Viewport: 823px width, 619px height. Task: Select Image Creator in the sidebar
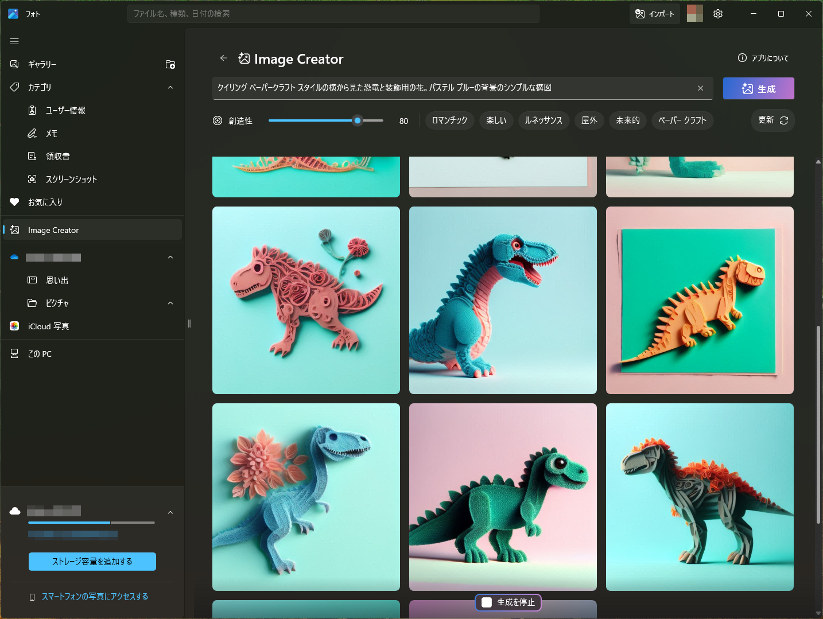point(92,229)
